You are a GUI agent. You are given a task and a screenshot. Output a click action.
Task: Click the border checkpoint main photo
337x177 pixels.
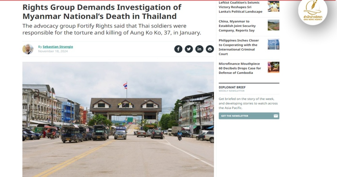[x=118, y=119]
